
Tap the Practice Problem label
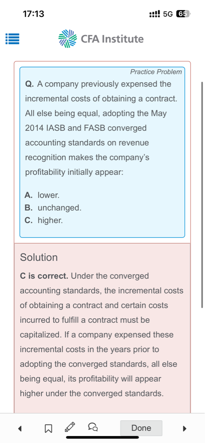coord(156,72)
